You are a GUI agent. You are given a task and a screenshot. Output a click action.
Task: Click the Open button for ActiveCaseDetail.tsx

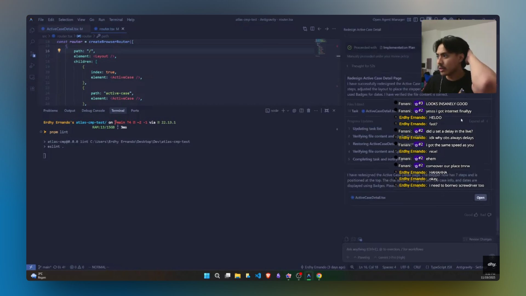coord(481,198)
